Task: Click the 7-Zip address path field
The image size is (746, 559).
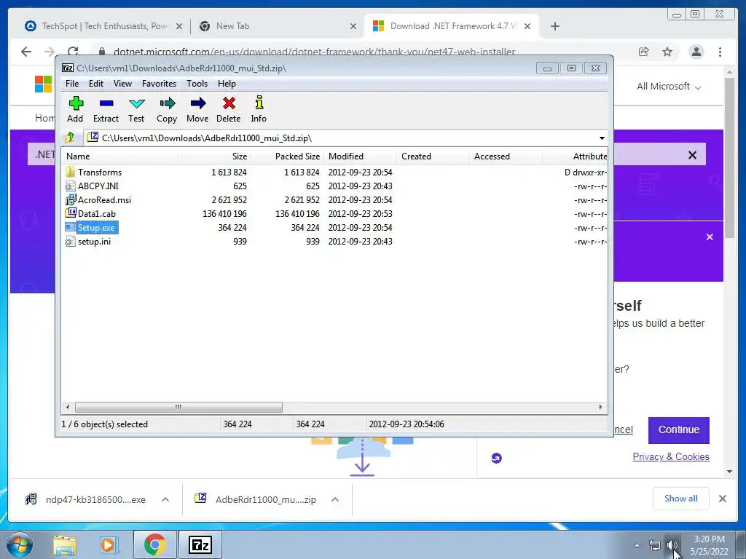Action: pos(340,138)
